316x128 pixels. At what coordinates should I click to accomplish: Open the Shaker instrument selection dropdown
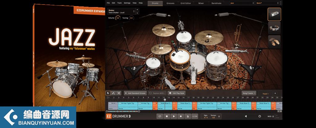[x=121, y=11]
